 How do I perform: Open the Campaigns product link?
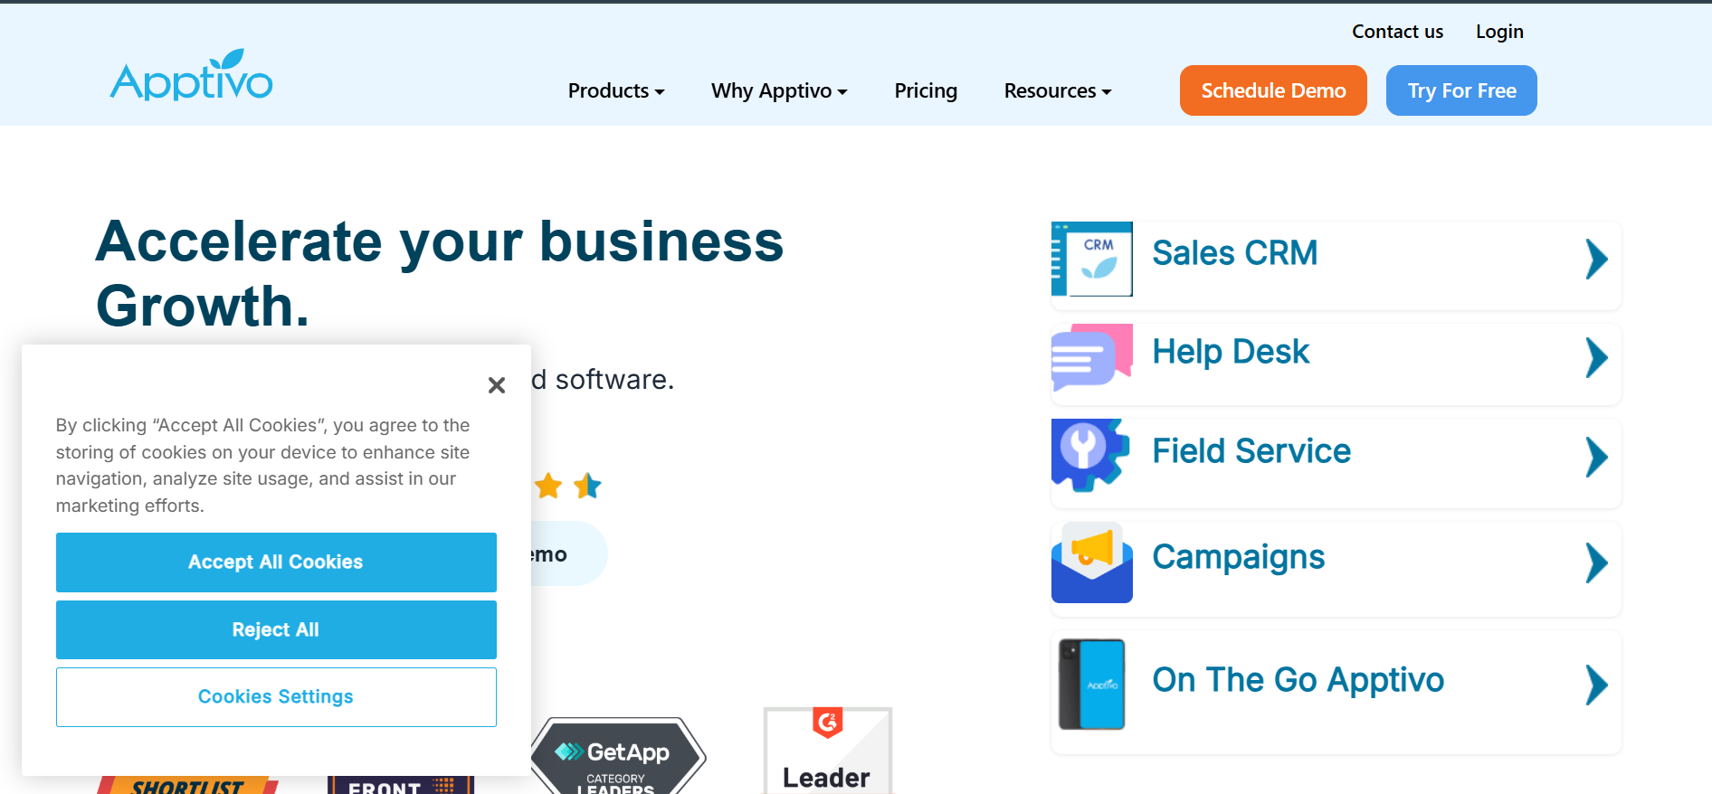point(1239,557)
